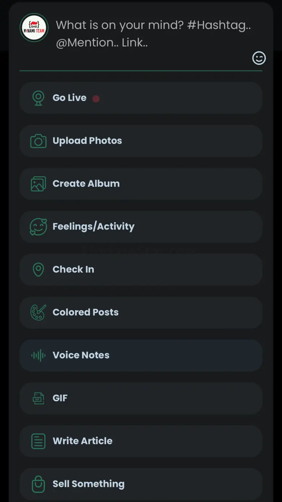Click the camera icon for Upload Photos
Screen dimensions: 282x502
tap(38, 141)
